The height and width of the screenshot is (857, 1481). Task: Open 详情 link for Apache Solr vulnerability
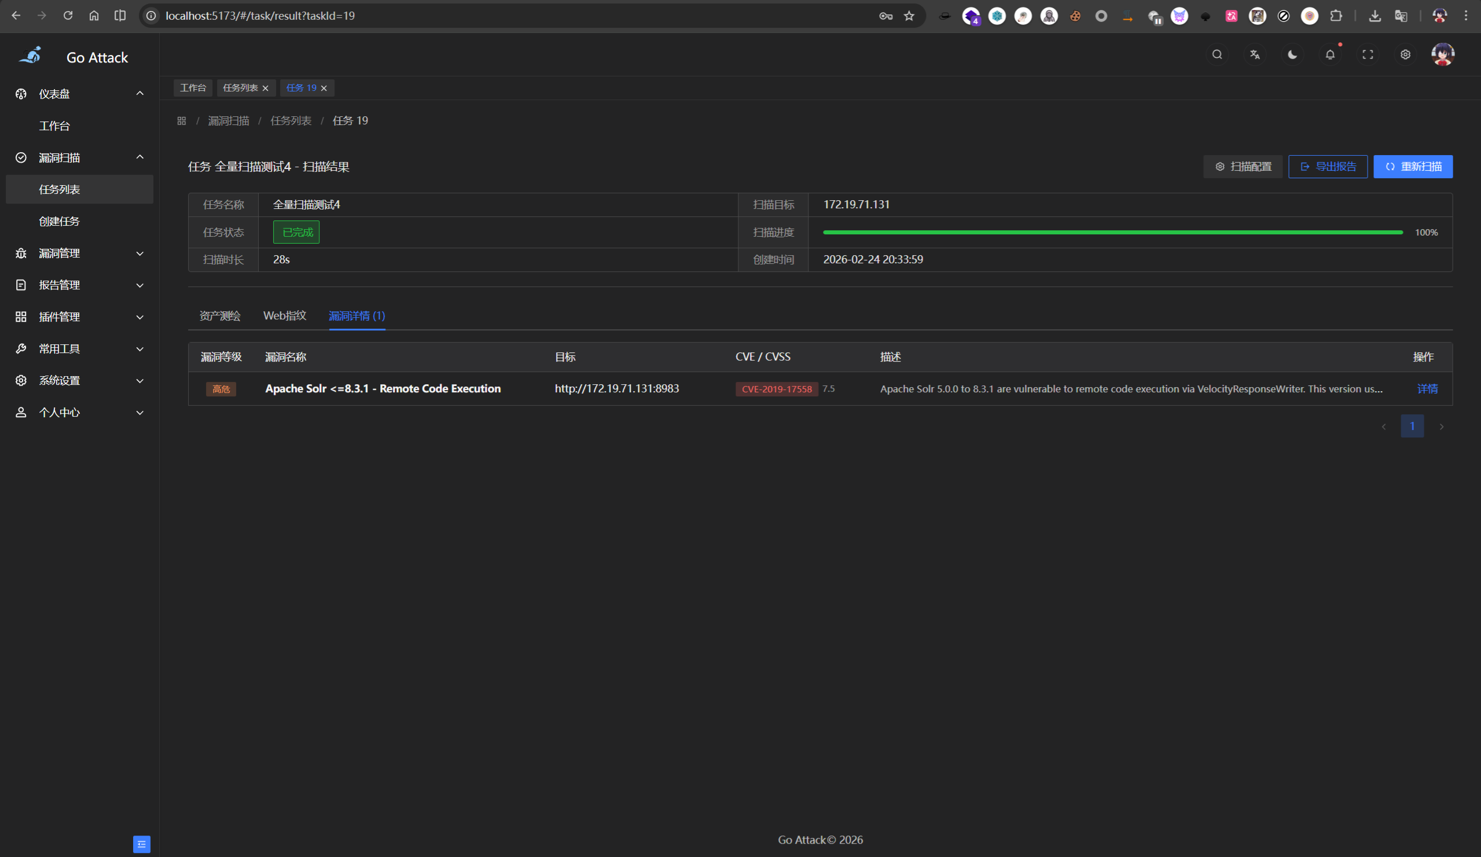(x=1427, y=389)
